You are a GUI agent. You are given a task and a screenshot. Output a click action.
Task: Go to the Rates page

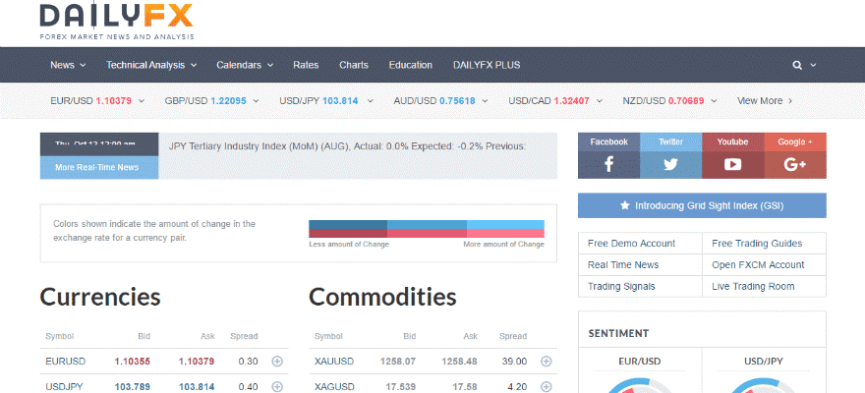tap(306, 66)
